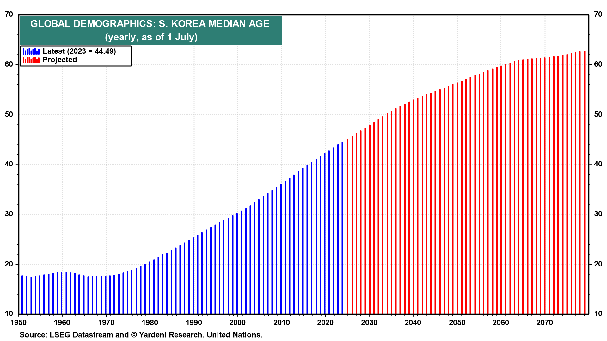
Task: Click the left y-axis label 70
Action: coord(9,15)
